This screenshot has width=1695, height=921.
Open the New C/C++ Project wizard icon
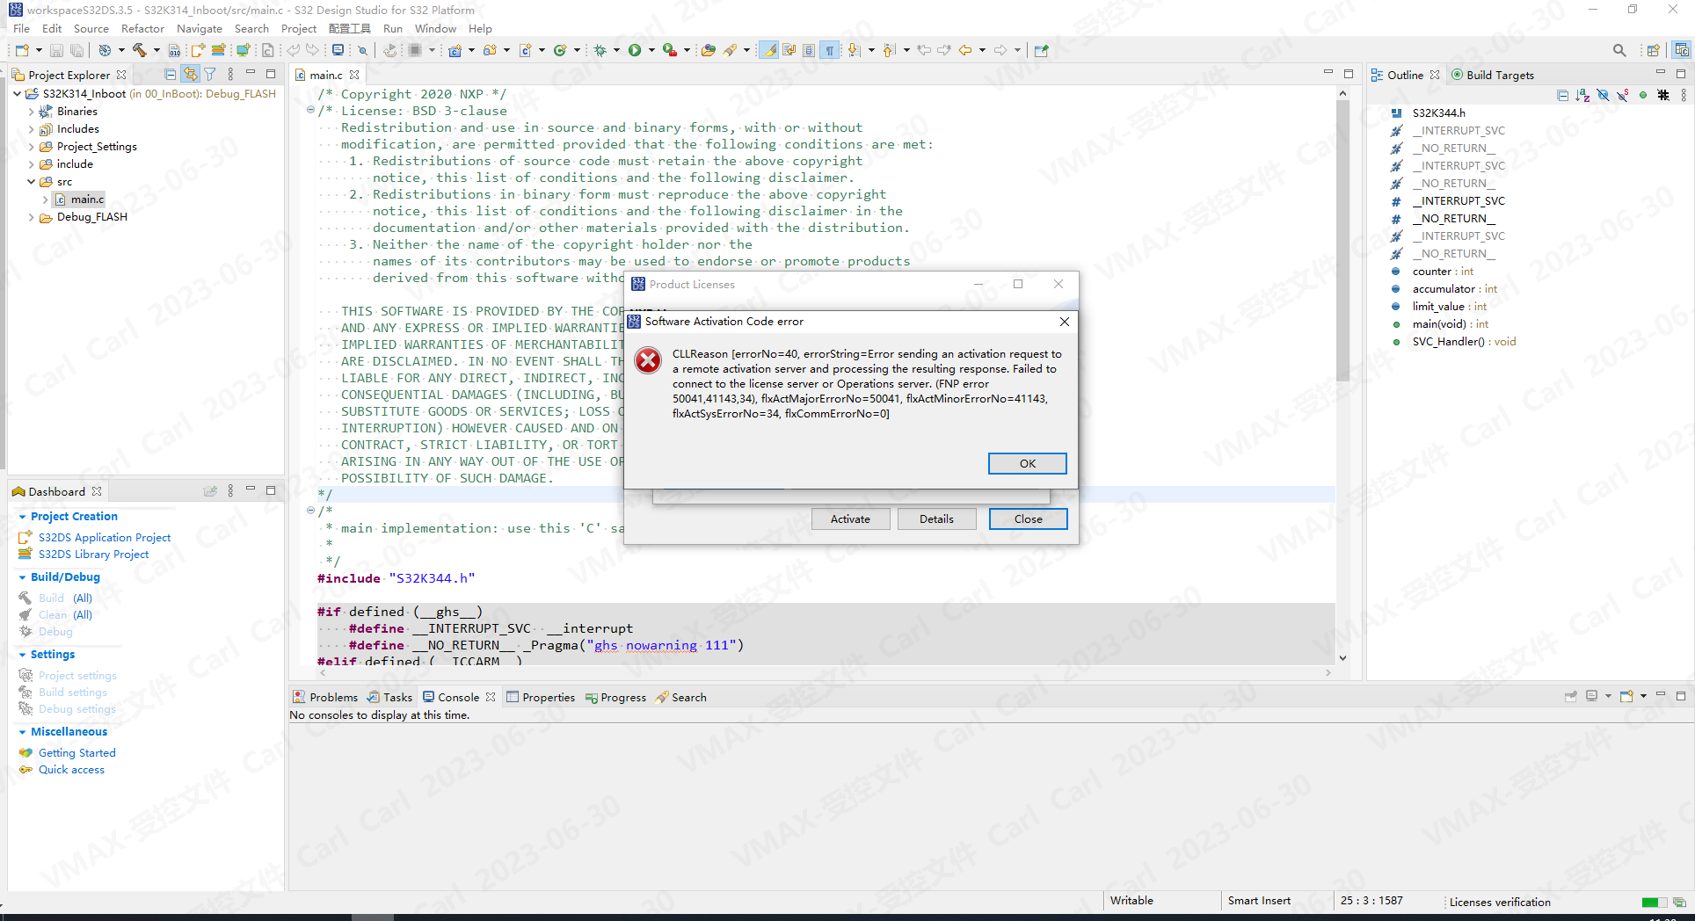click(x=455, y=50)
